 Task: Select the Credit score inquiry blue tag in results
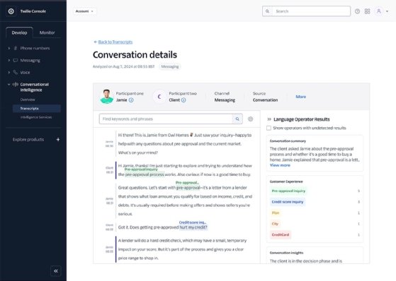(288, 202)
